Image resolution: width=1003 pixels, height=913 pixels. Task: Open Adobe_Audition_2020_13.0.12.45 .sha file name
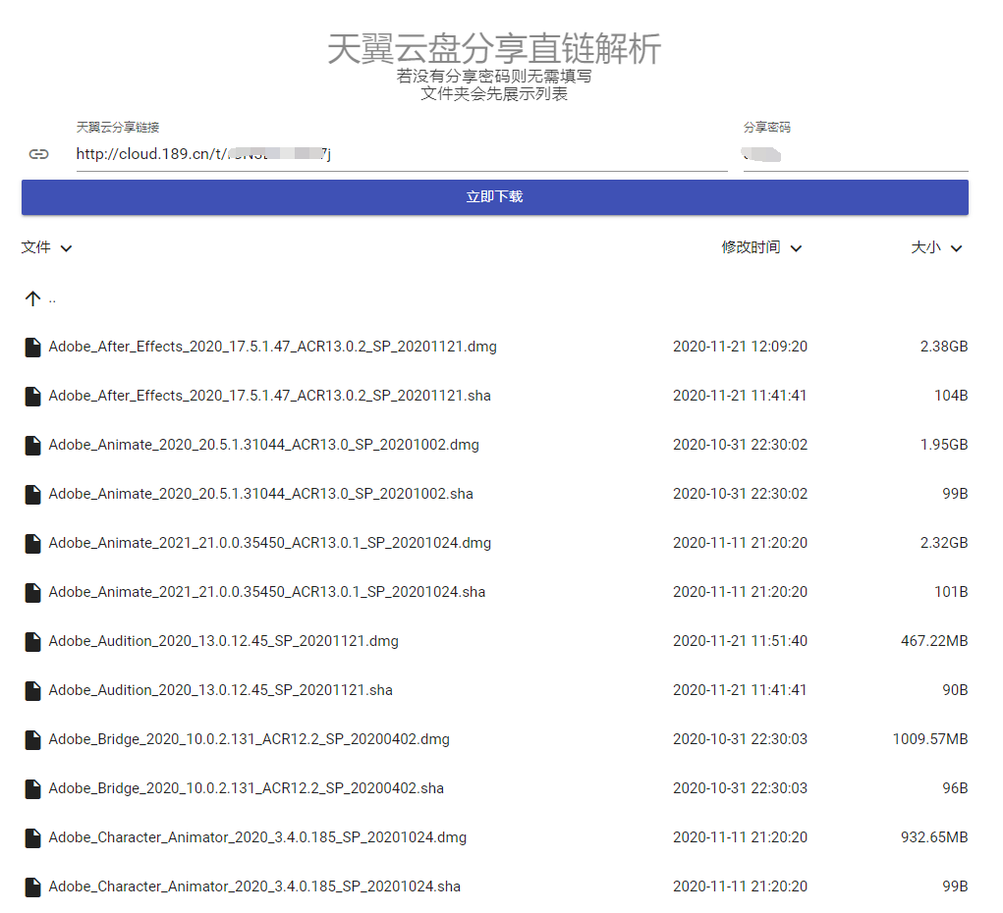click(x=221, y=690)
